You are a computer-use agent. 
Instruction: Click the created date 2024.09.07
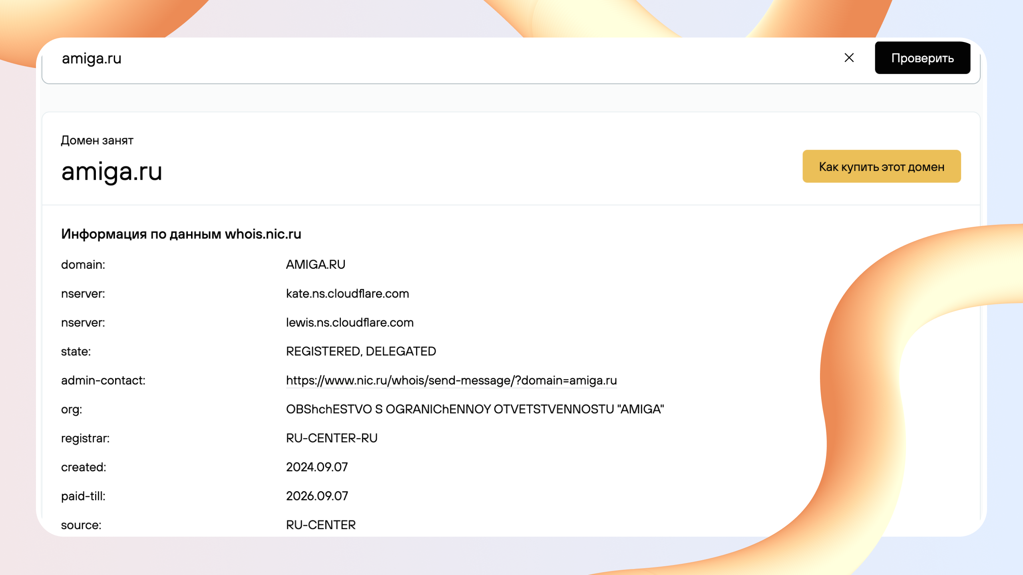pos(317,467)
